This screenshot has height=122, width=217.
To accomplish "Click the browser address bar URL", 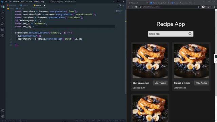I will (x=152, y=7).
